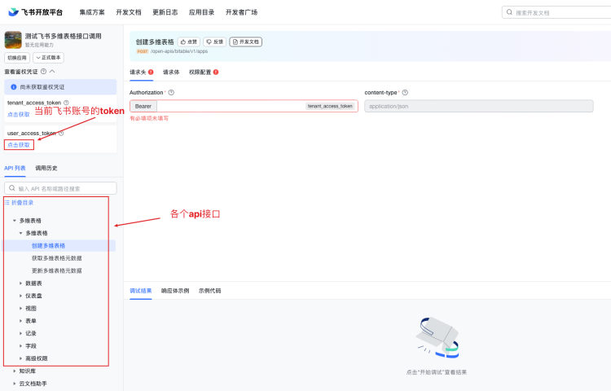Click 点击获取 under user_access_token
Viewport: 611px width, 391px height.
pos(19,145)
